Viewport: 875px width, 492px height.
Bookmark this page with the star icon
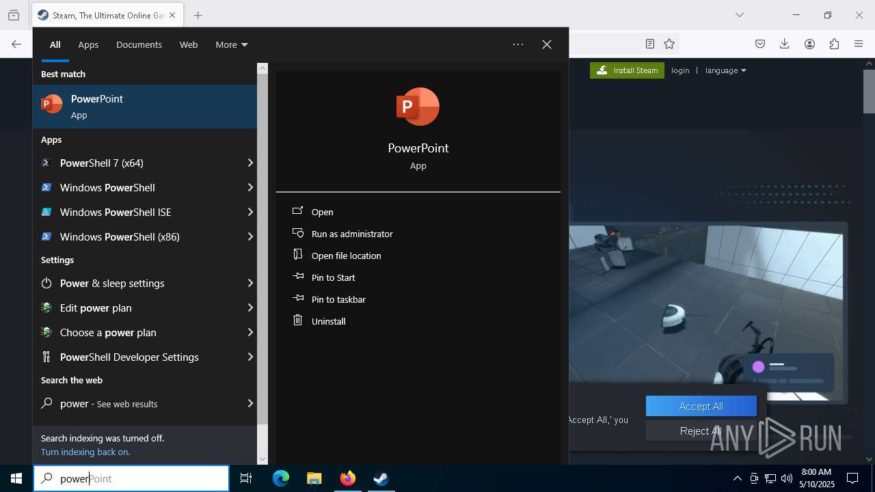(x=669, y=44)
